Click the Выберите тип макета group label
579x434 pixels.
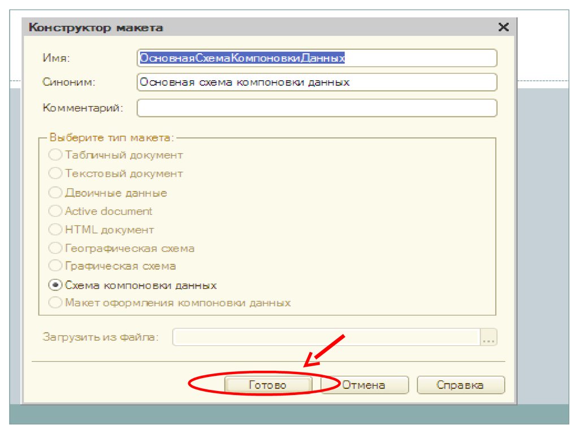point(111,138)
